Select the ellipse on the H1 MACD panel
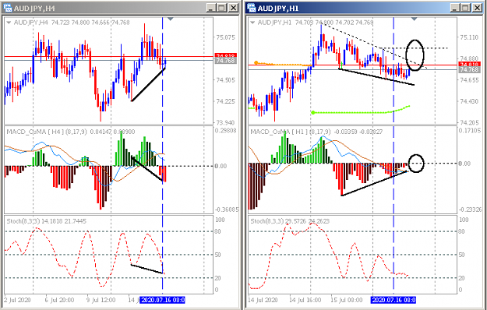Viewport: 487px width, 310px height. click(x=416, y=164)
